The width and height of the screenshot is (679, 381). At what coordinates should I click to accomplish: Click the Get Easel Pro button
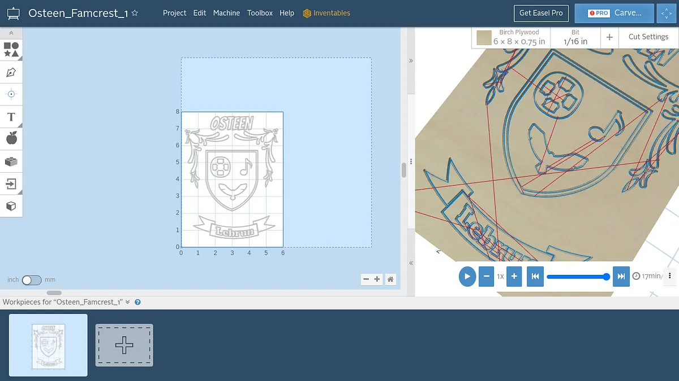pyautogui.click(x=542, y=13)
